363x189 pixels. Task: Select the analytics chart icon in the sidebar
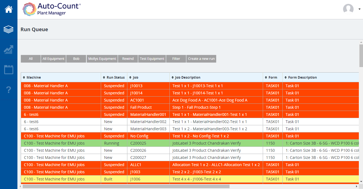tap(9, 50)
